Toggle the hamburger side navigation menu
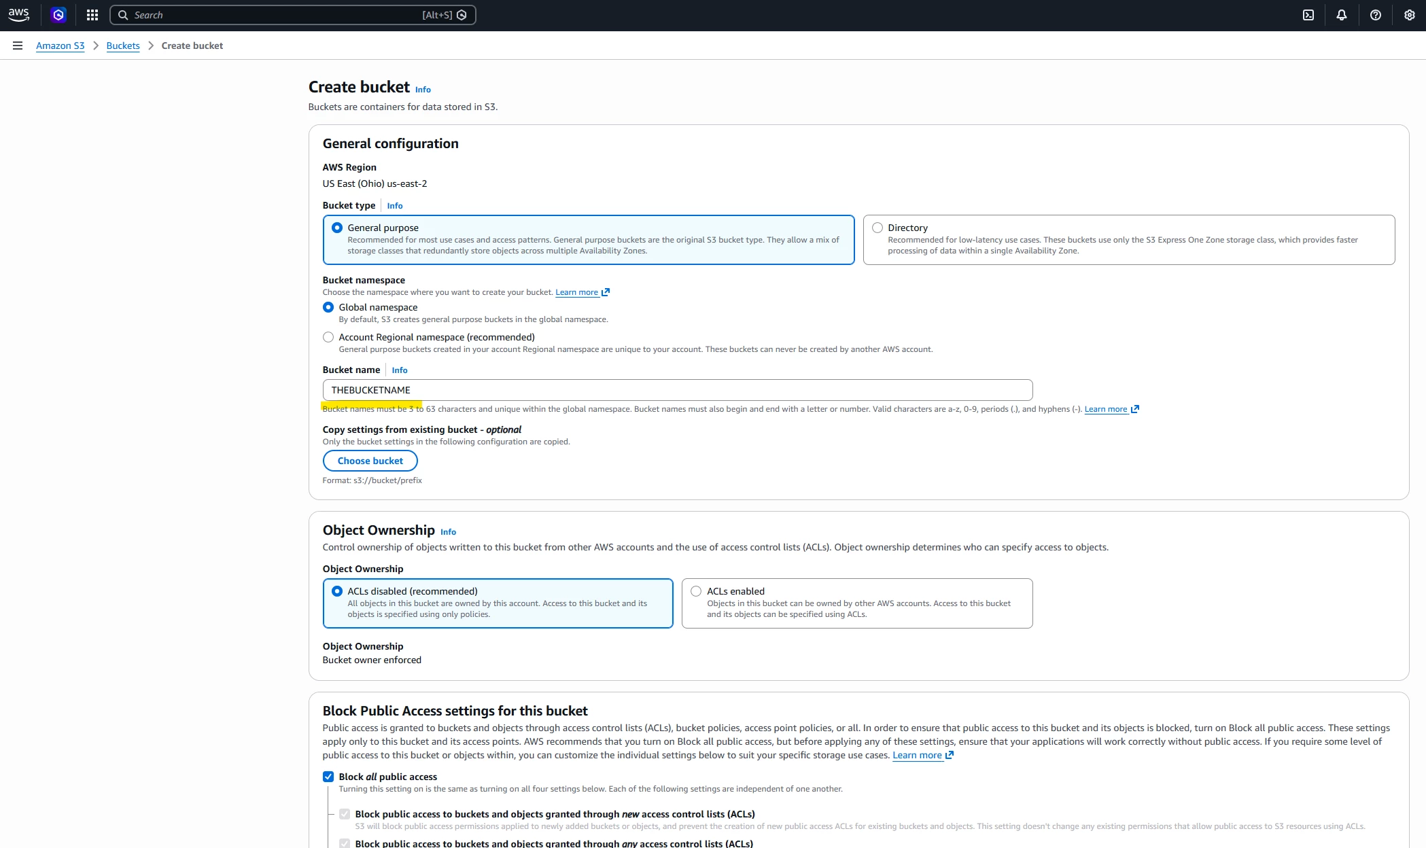1426x848 pixels. pyautogui.click(x=18, y=46)
